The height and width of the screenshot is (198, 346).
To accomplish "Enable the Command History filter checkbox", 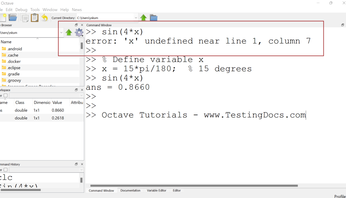I will pyautogui.click(x=5, y=170).
